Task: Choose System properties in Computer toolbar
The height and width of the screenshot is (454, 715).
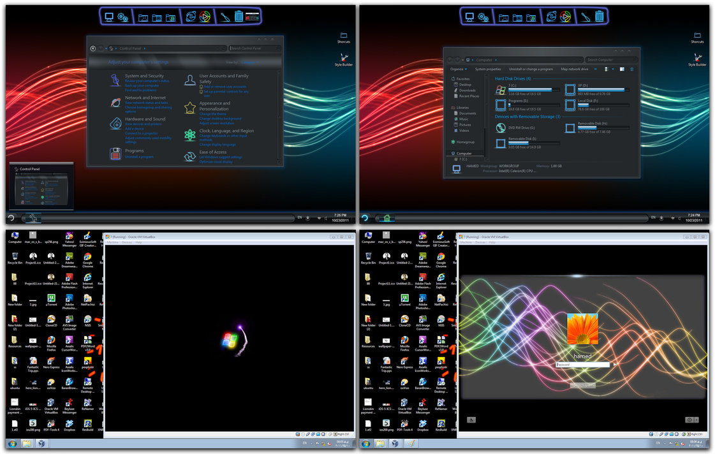Action: [x=488, y=70]
